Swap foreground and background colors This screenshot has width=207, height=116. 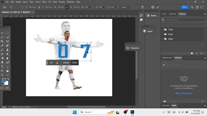[x=8, y=79]
